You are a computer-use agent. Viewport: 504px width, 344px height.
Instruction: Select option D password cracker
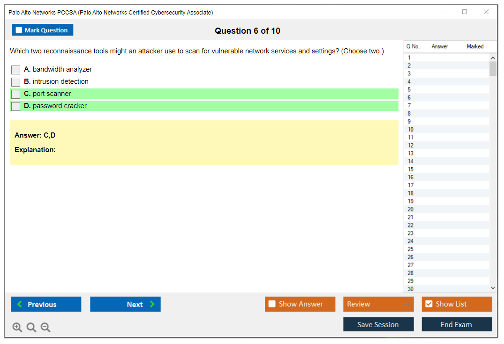16,106
